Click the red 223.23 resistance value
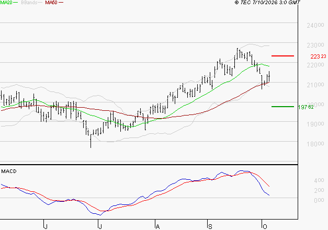Image resolution: width=328 pixels, height=230 pixels. (318, 56)
